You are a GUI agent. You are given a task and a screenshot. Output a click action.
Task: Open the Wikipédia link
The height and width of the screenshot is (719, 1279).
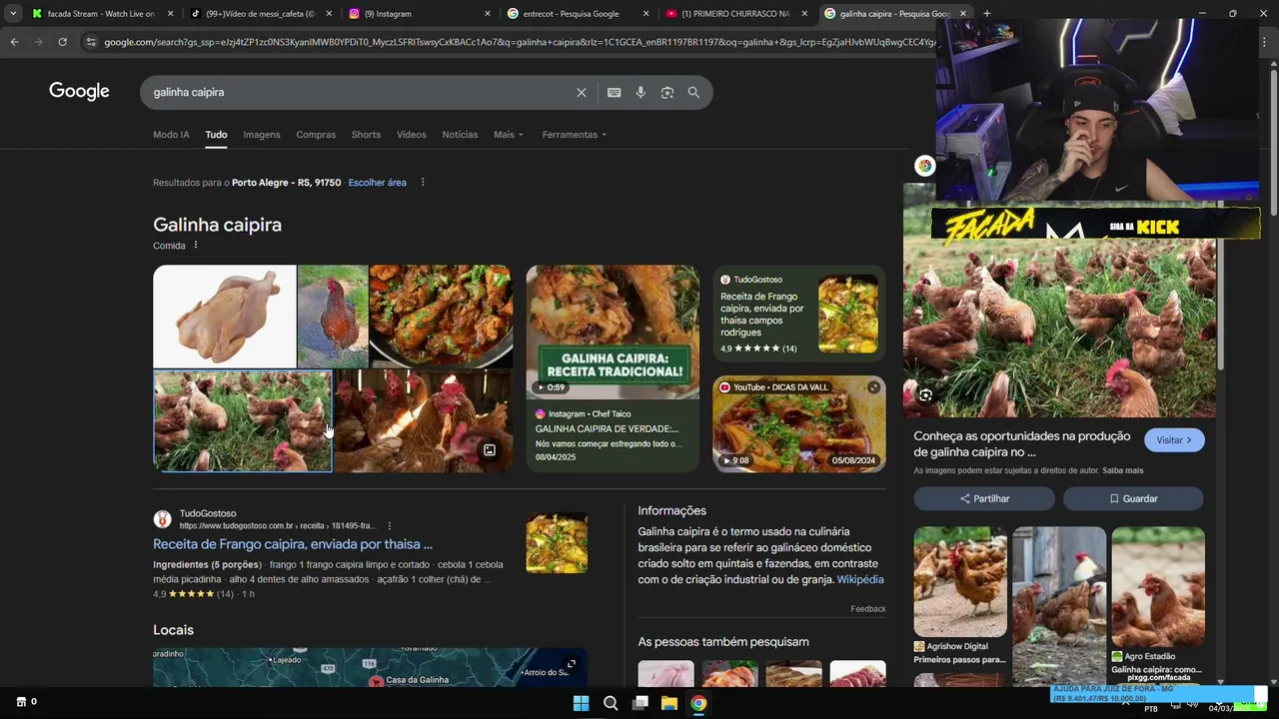tap(860, 579)
